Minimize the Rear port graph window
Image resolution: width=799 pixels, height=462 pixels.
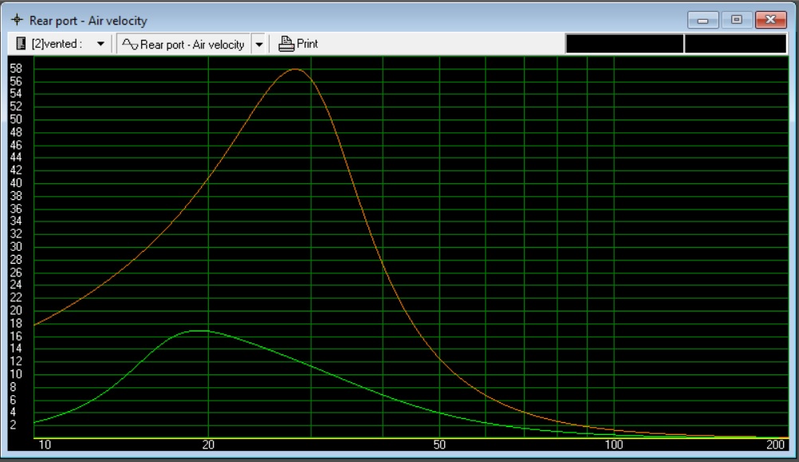pyautogui.click(x=703, y=20)
